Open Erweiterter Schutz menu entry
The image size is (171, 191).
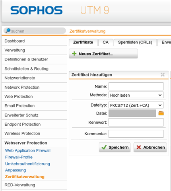(34, 115)
